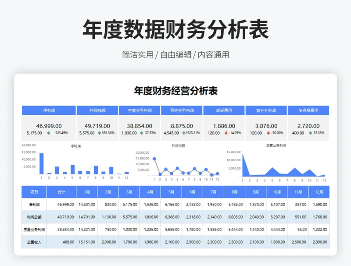Click the 利润总额 line chart title

tap(179, 146)
